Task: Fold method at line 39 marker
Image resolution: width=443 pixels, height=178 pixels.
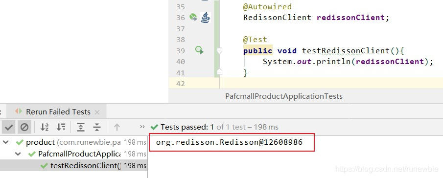Action: pos(219,50)
